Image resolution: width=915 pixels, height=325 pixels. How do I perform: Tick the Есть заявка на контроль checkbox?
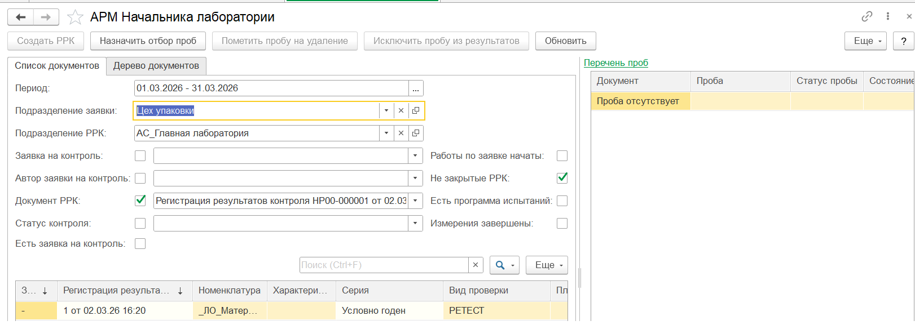[140, 244]
